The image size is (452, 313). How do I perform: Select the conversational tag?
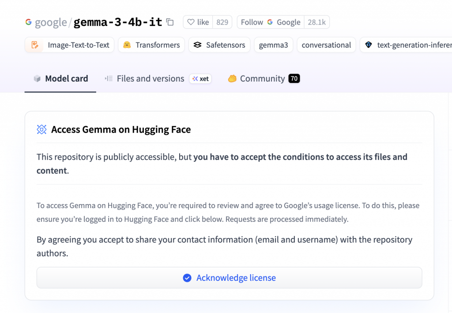pos(326,45)
